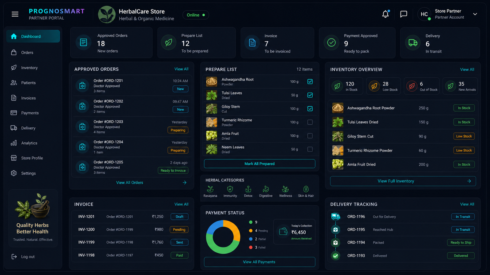Click the HerbalCare Store leaf logo
Image resolution: width=490 pixels, height=275 pixels.
107,14
